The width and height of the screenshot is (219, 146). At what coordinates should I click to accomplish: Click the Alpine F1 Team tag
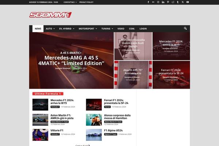111,134
